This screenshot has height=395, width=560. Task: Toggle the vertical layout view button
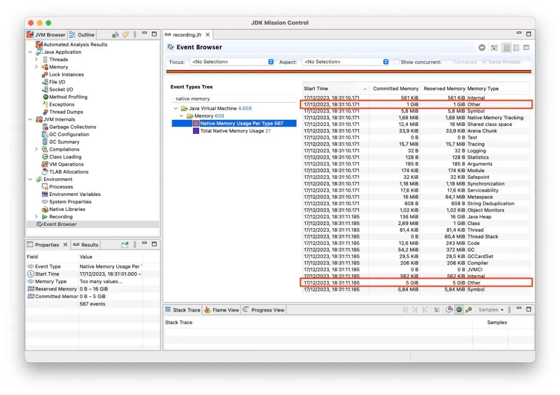507,48
